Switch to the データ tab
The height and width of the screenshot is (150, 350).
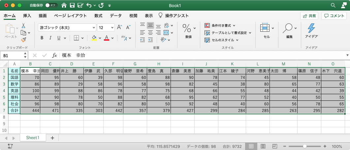coord(116,16)
